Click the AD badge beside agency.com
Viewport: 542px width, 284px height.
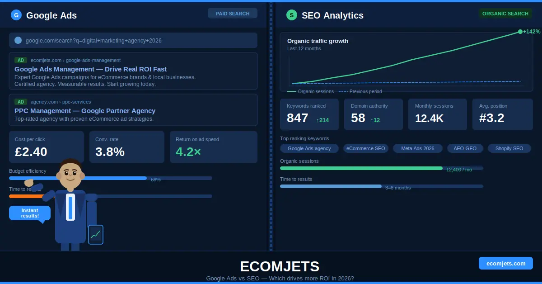[x=21, y=102]
